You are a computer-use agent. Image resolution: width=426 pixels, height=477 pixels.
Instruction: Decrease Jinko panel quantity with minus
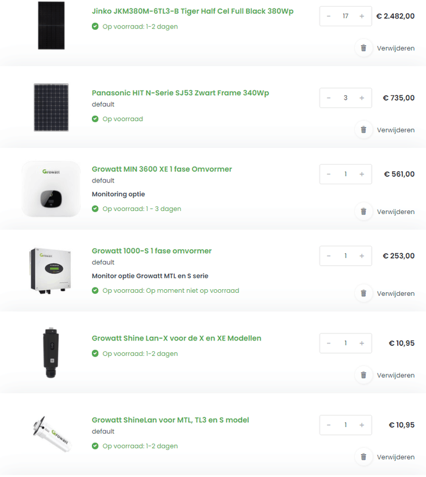click(329, 16)
